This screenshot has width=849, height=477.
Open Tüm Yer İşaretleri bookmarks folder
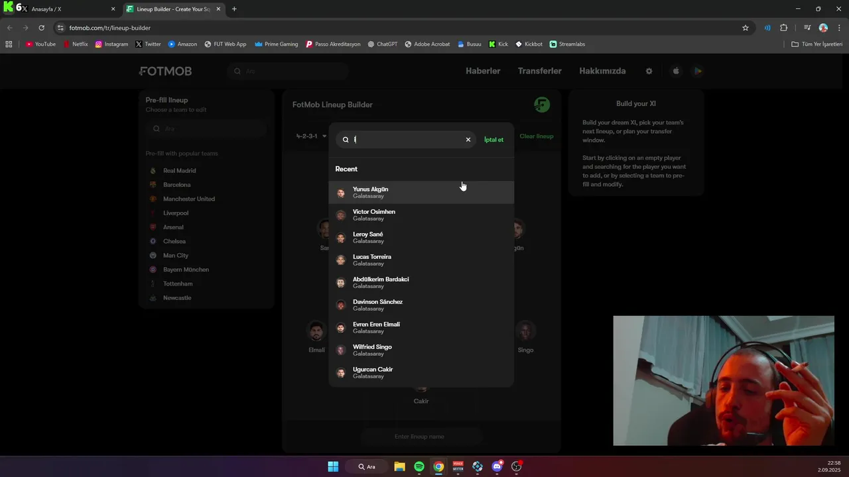[817, 44]
